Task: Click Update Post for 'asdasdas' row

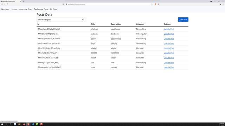Action: (169, 34)
